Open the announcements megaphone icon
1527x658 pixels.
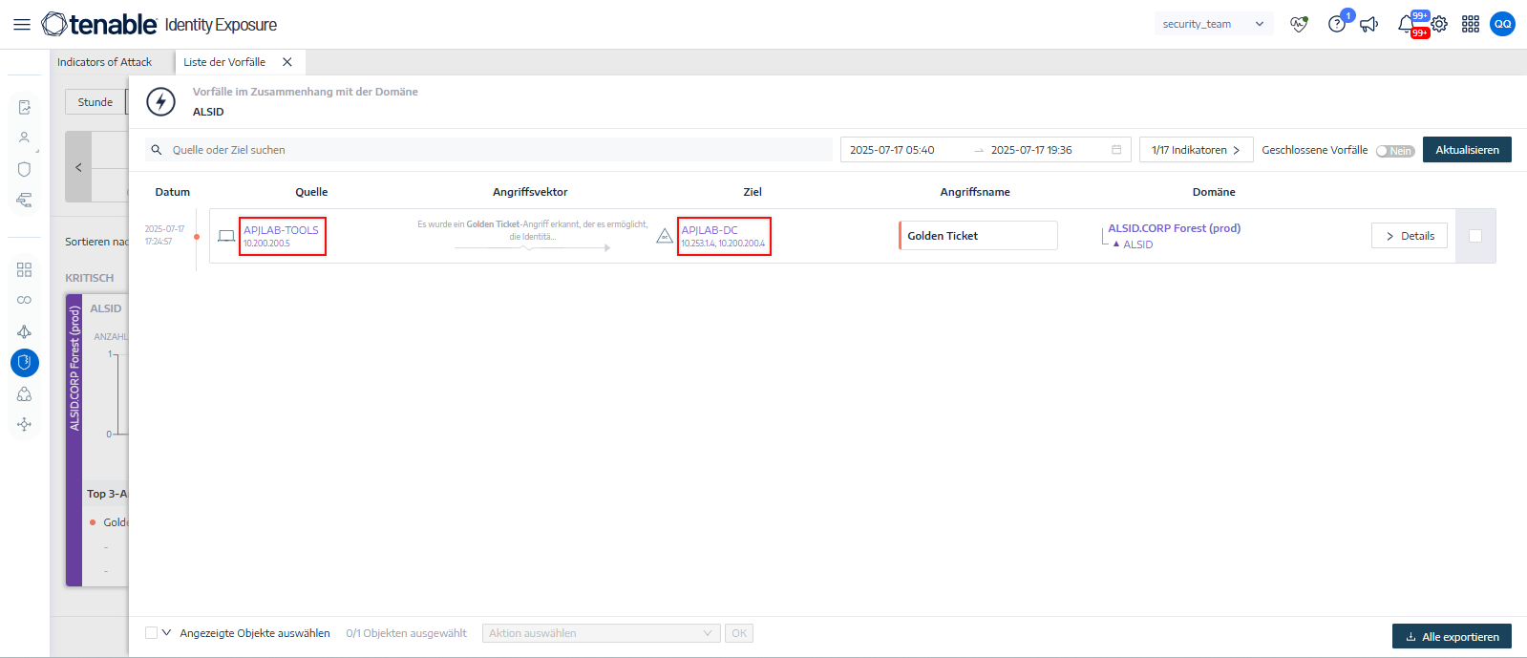(1369, 25)
